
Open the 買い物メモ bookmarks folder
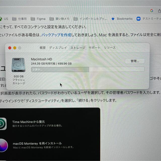(x=59, y=19)
